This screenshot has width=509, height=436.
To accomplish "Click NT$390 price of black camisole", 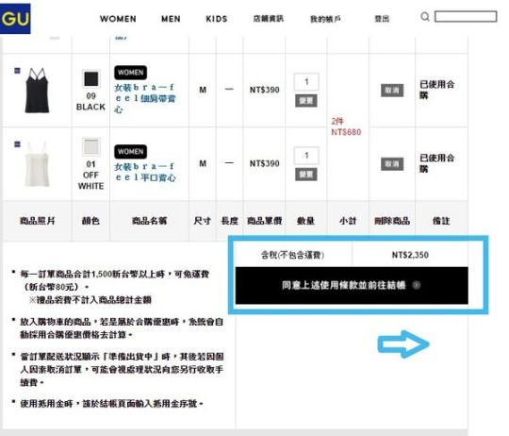I will [x=264, y=90].
